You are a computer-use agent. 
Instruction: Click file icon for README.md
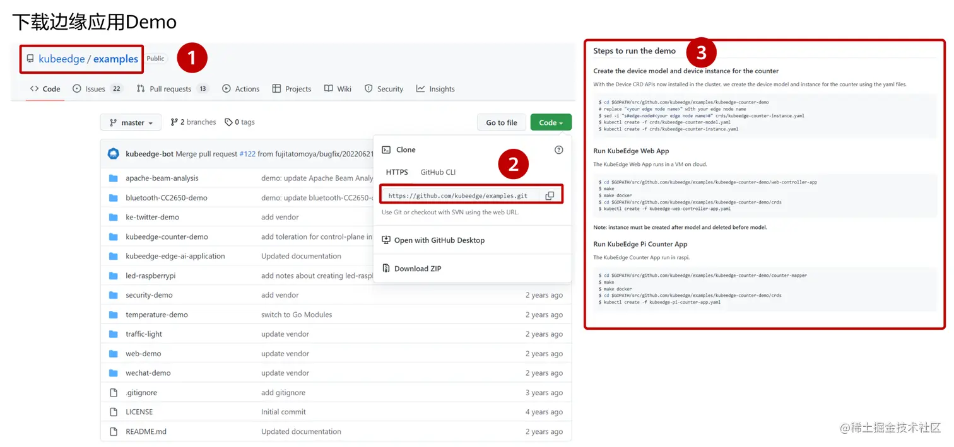click(x=114, y=432)
